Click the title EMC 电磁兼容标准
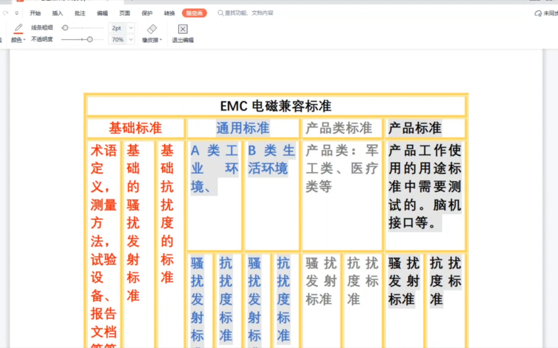 (276, 106)
